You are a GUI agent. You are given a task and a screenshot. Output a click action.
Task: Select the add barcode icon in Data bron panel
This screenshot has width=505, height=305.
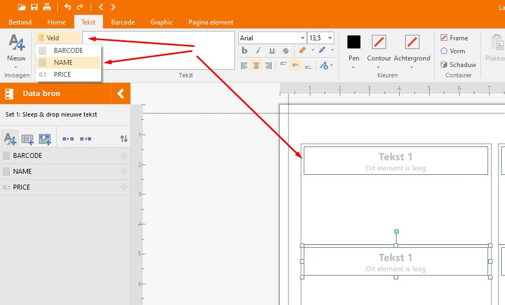[x=27, y=139]
